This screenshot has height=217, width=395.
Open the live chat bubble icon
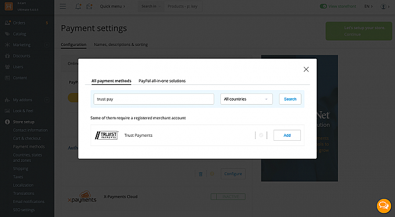pyautogui.click(x=384, y=206)
